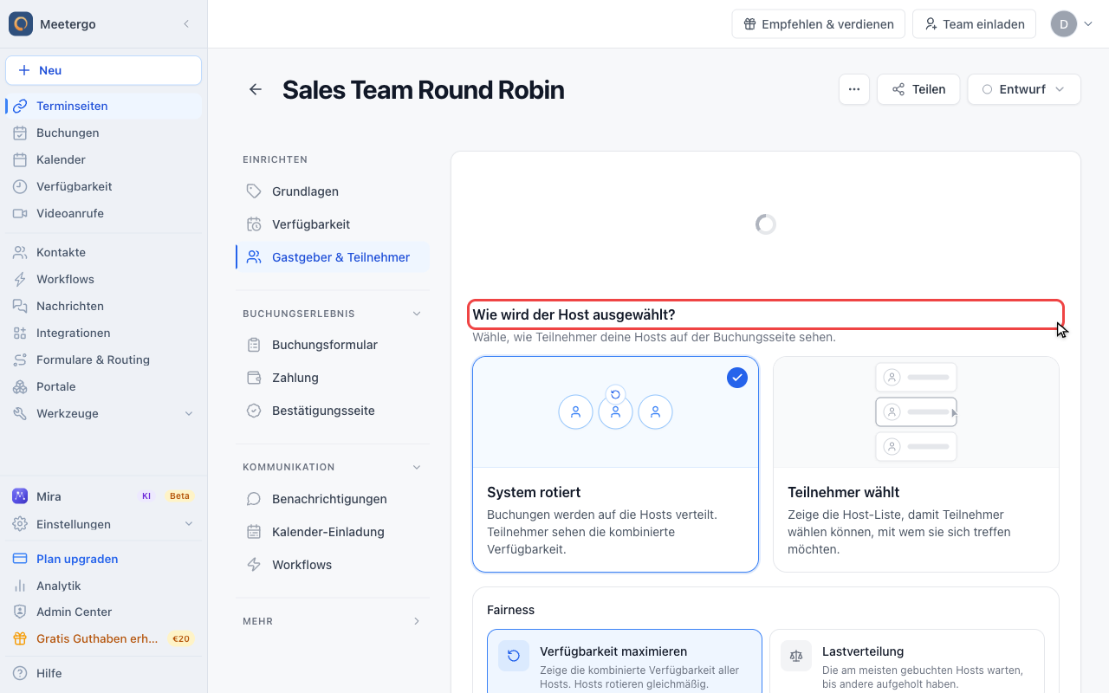The width and height of the screenshot is (1109, 693).
Task: Expand the Mehr section
Action: (417, 621)
